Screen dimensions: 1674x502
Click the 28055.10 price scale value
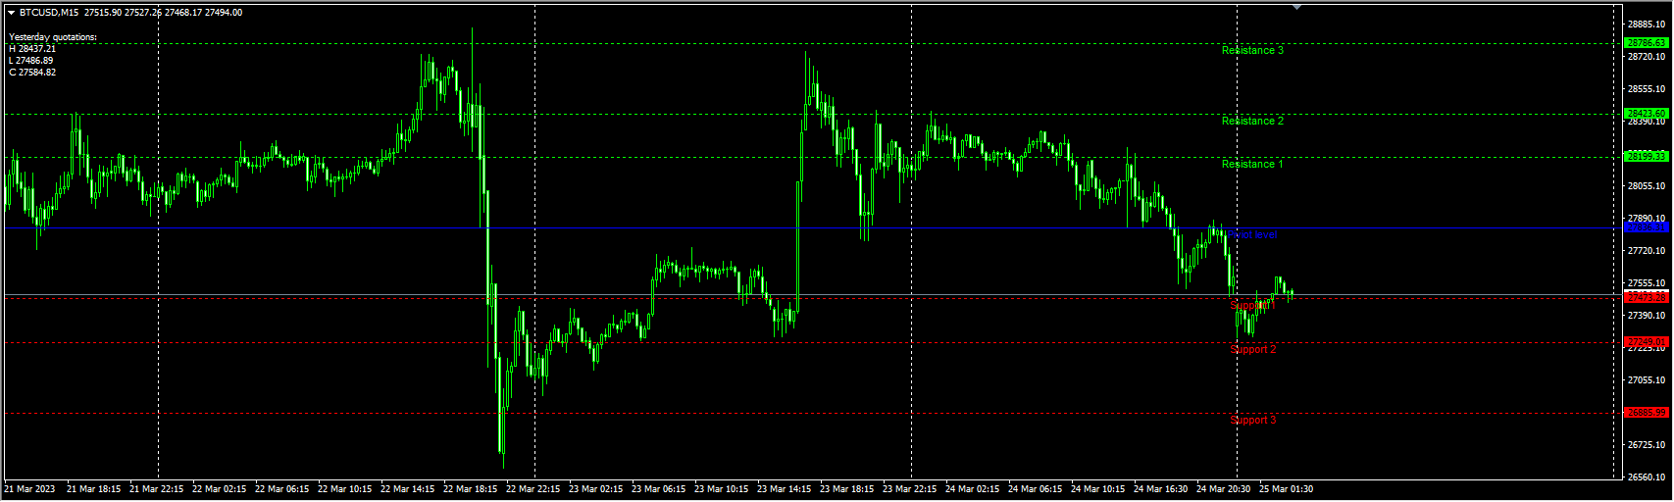click(x=1647, y=186)
